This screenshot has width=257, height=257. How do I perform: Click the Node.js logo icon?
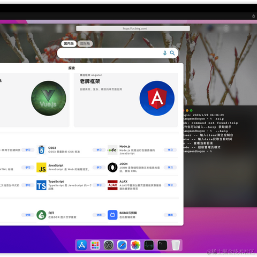112,150
